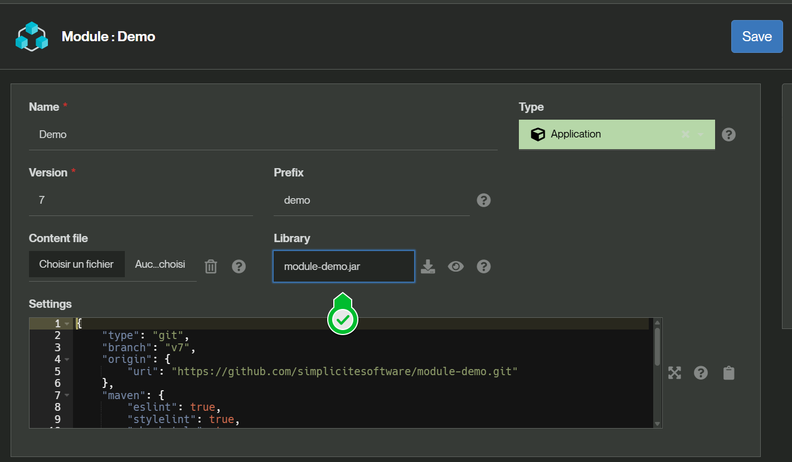Click the Save button
Image resolution: width=792 pixels, height=462 pixels.
[x=757, y=37]
